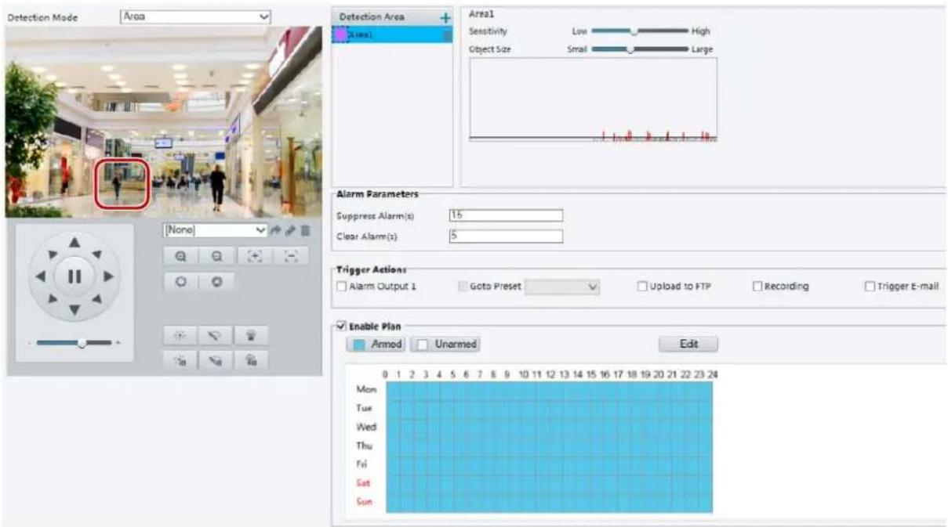Screen dimensions: 948x527
Task: Uncheck the Enable Plan checkbox
Action: [x=340, y=325]
